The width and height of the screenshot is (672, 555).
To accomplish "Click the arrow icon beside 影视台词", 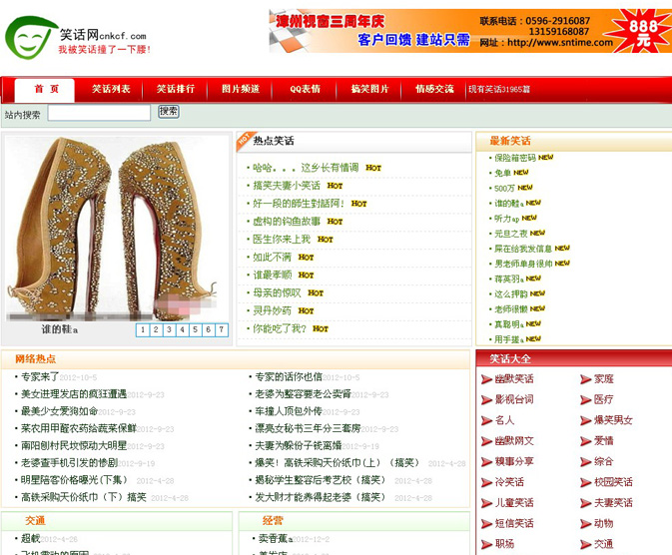I will pyautogui.click(x=485, y=399).
